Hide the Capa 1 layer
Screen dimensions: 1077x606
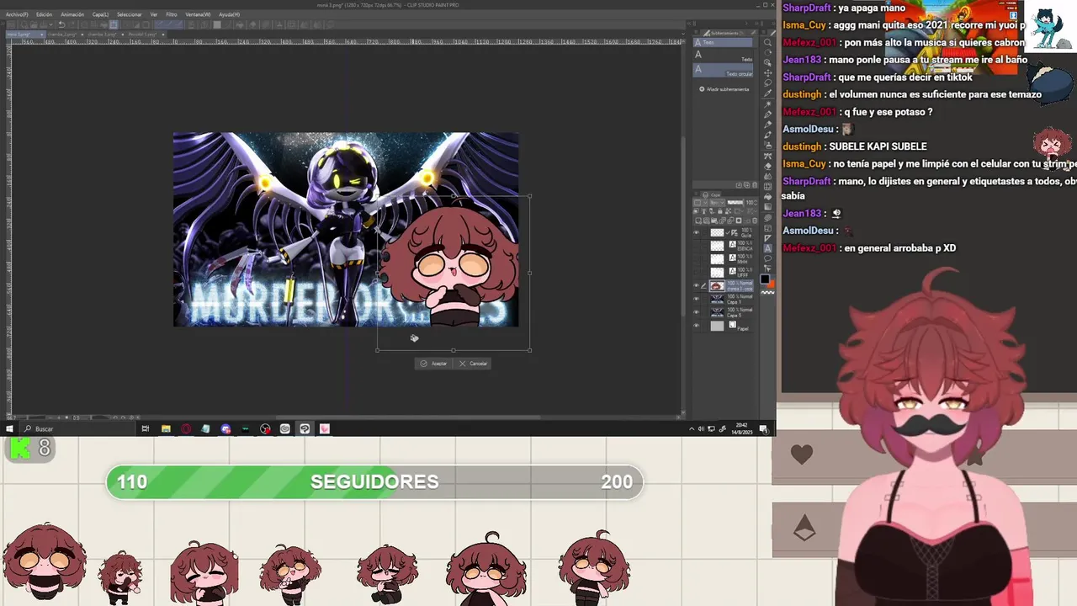(x=696, y=298)
